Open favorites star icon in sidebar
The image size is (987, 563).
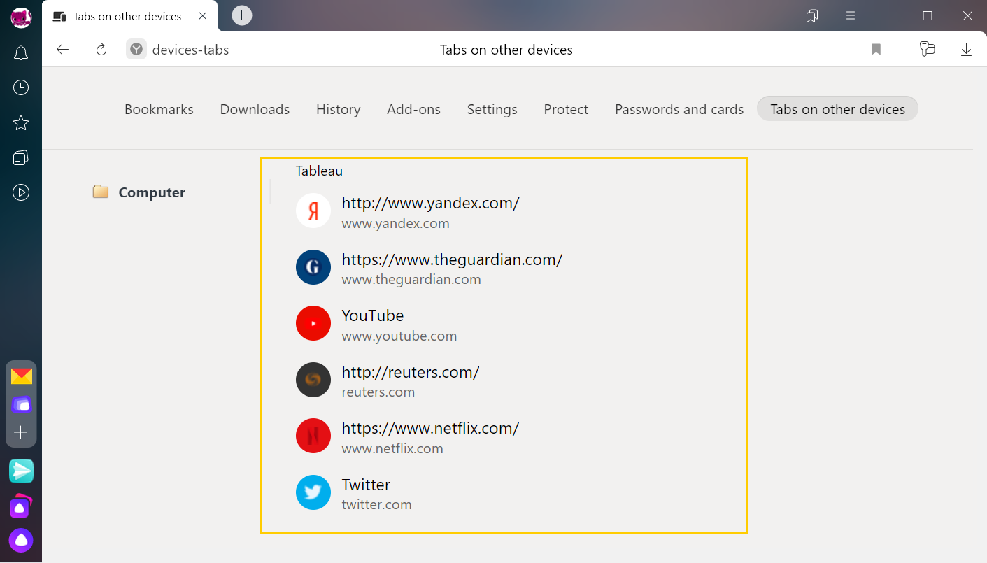[x=21, y=123]
